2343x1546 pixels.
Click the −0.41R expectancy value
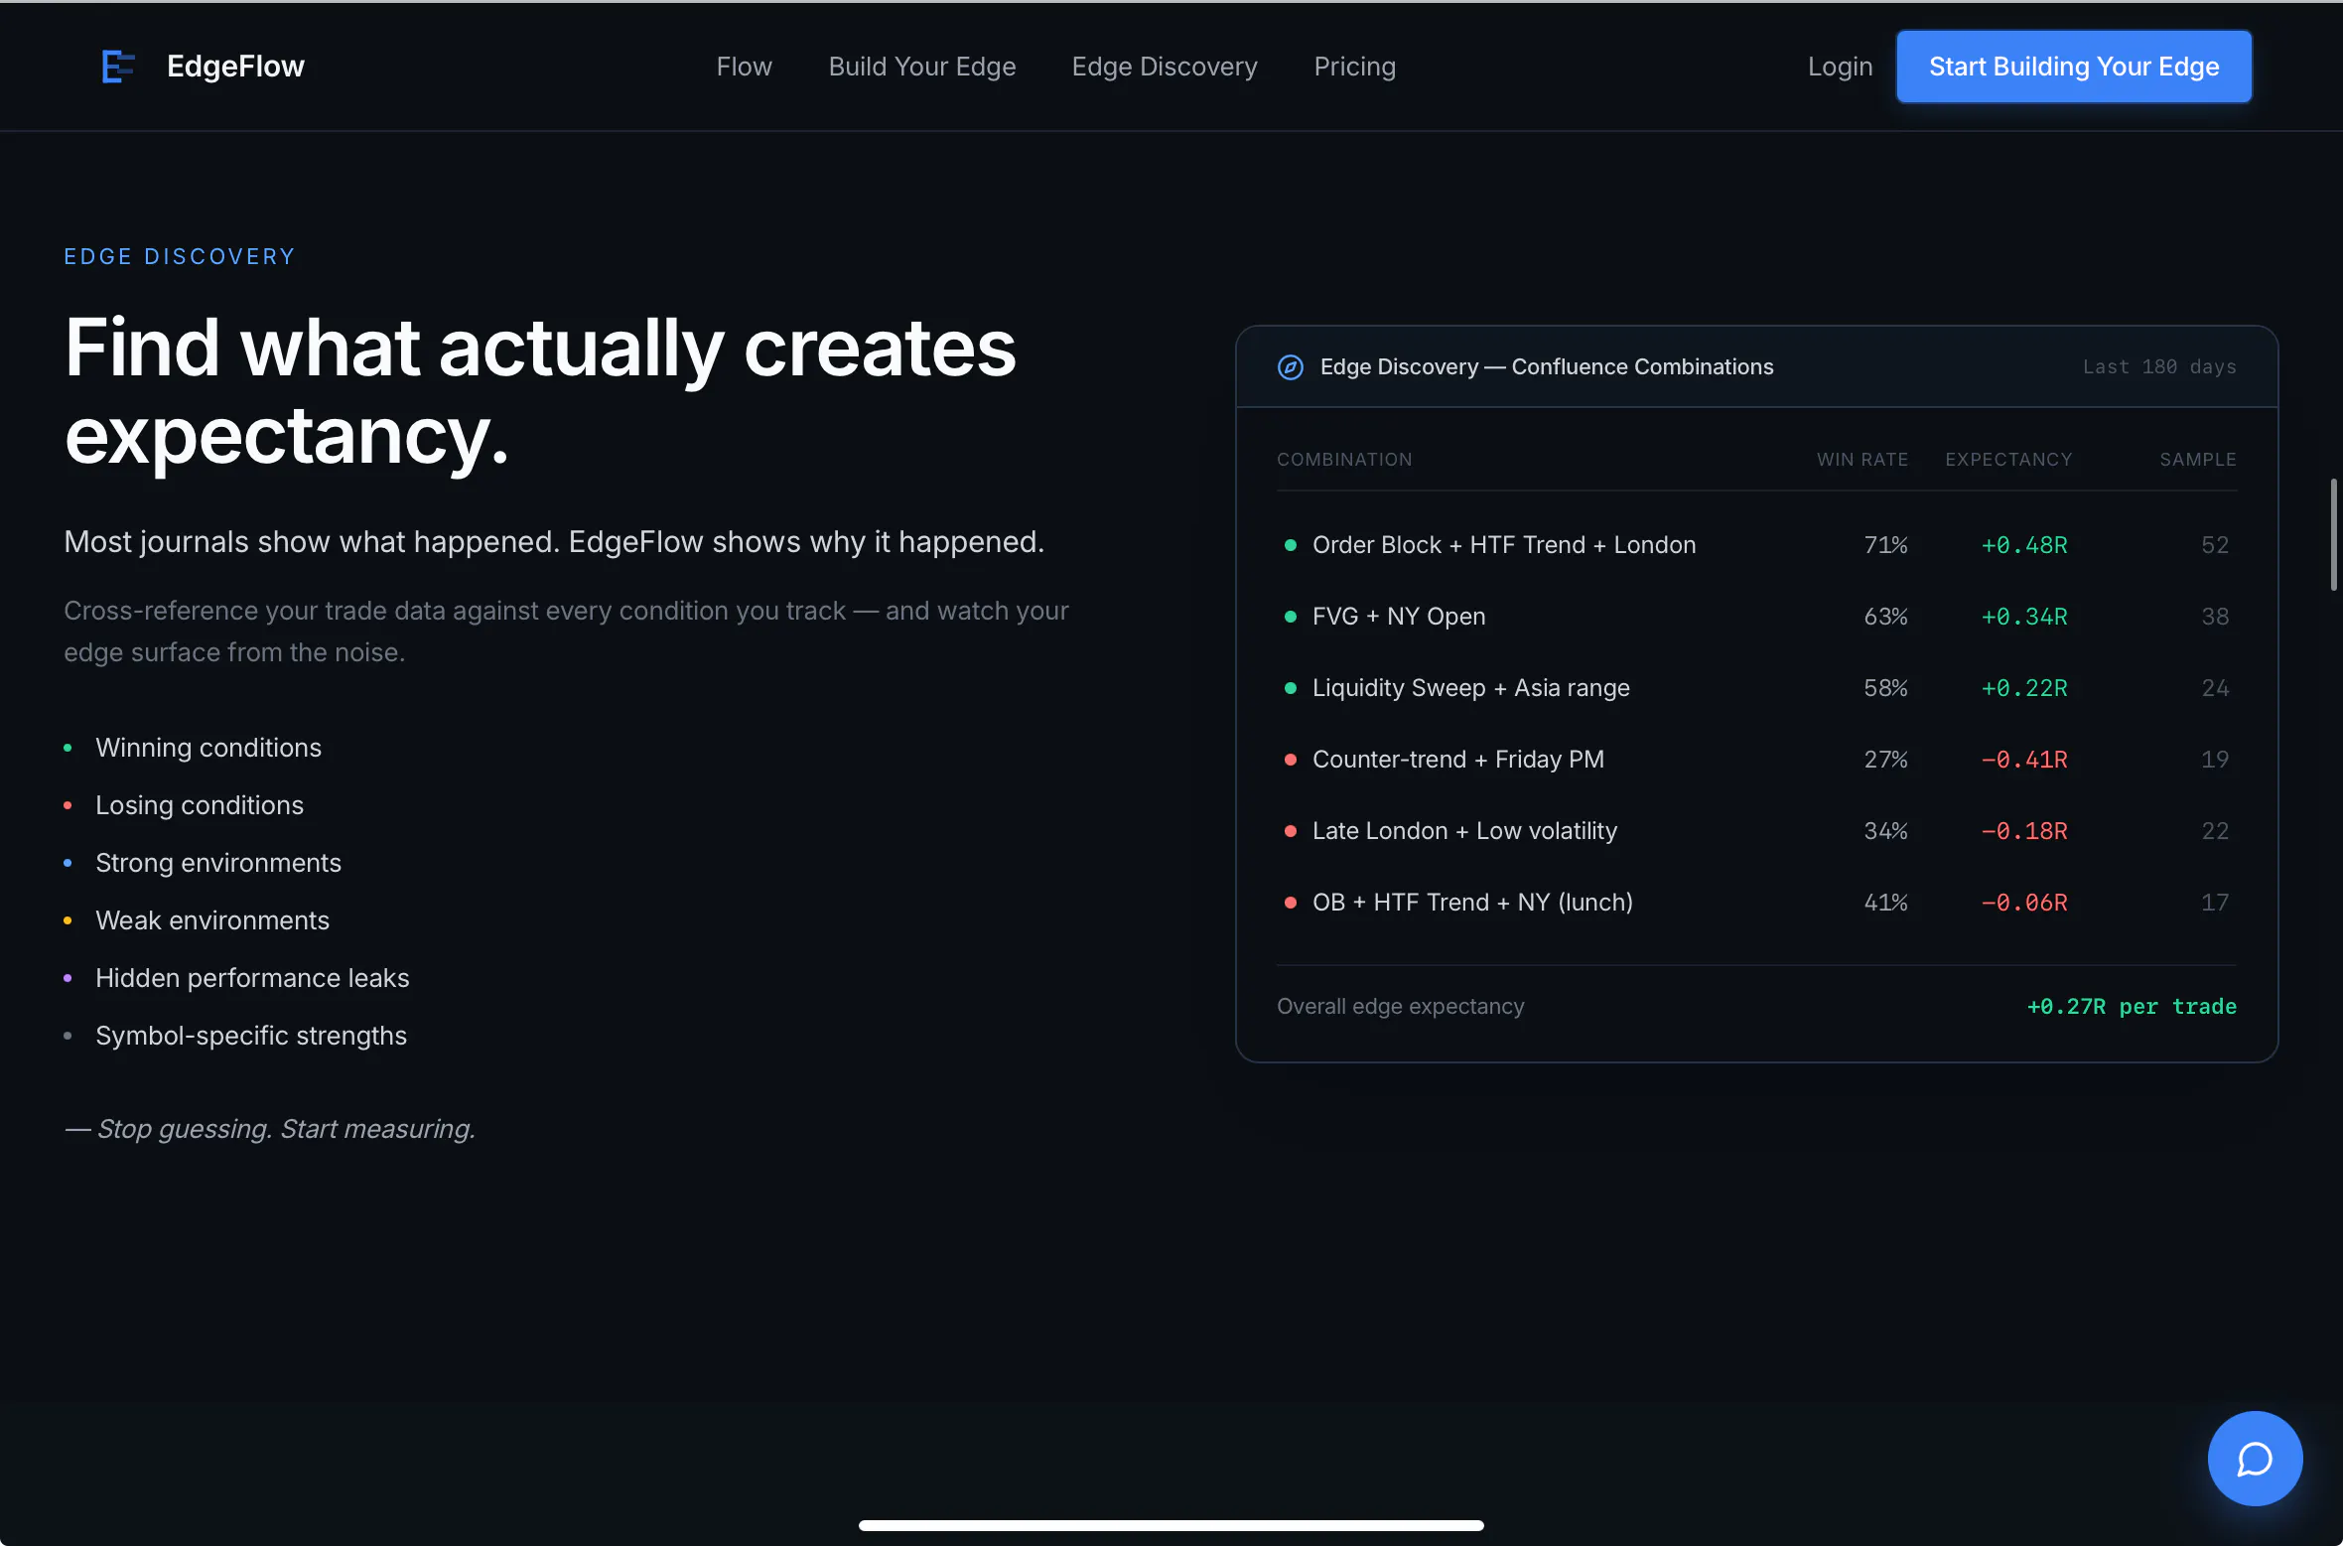tap(2024, 760)
